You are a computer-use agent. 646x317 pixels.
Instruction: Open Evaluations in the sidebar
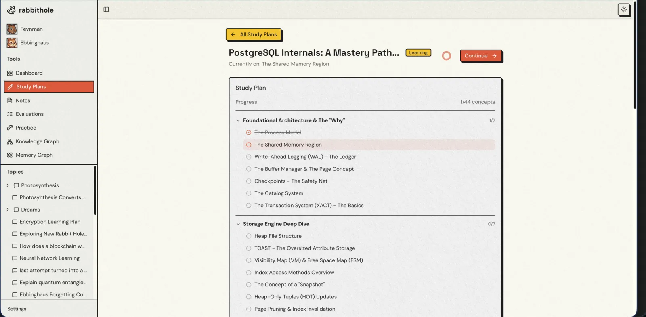point(49,114)
